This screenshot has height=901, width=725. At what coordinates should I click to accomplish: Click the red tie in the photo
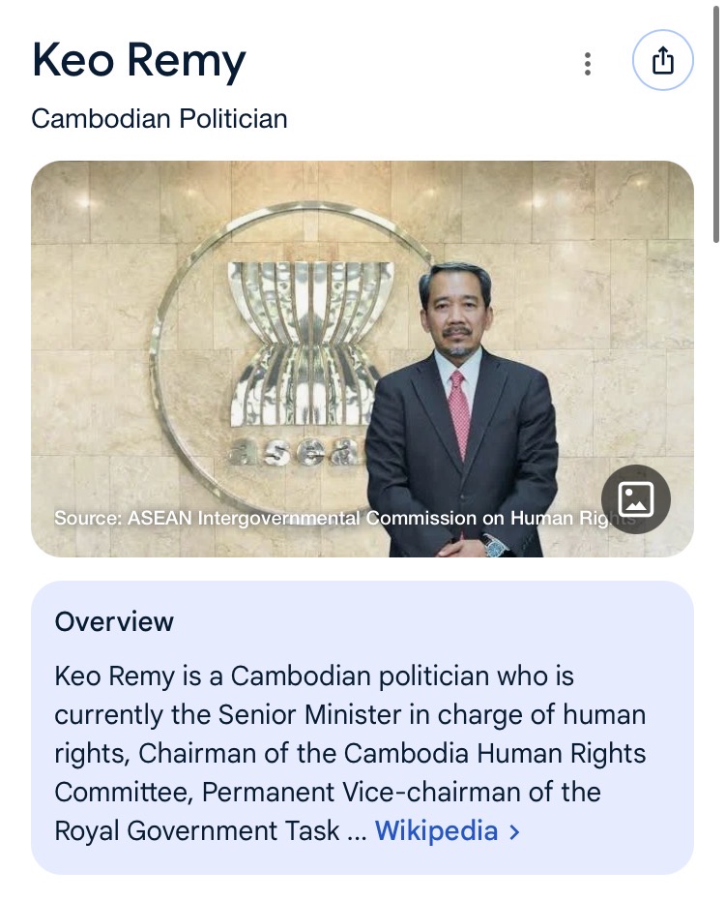tap(459, 413)
